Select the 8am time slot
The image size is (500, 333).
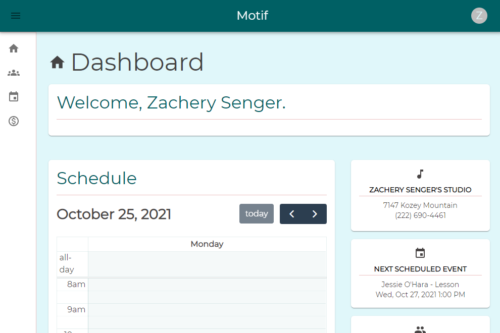(207, 285)
